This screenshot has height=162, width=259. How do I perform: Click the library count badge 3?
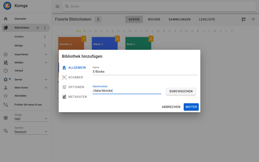[x=98, y=19]
